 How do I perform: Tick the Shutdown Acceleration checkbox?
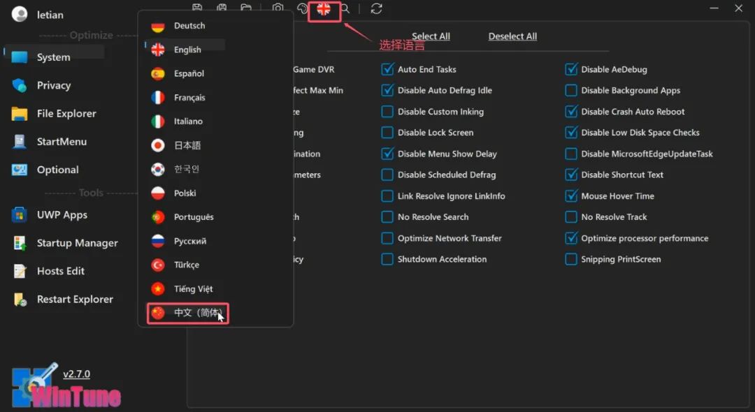pos(387,259)
